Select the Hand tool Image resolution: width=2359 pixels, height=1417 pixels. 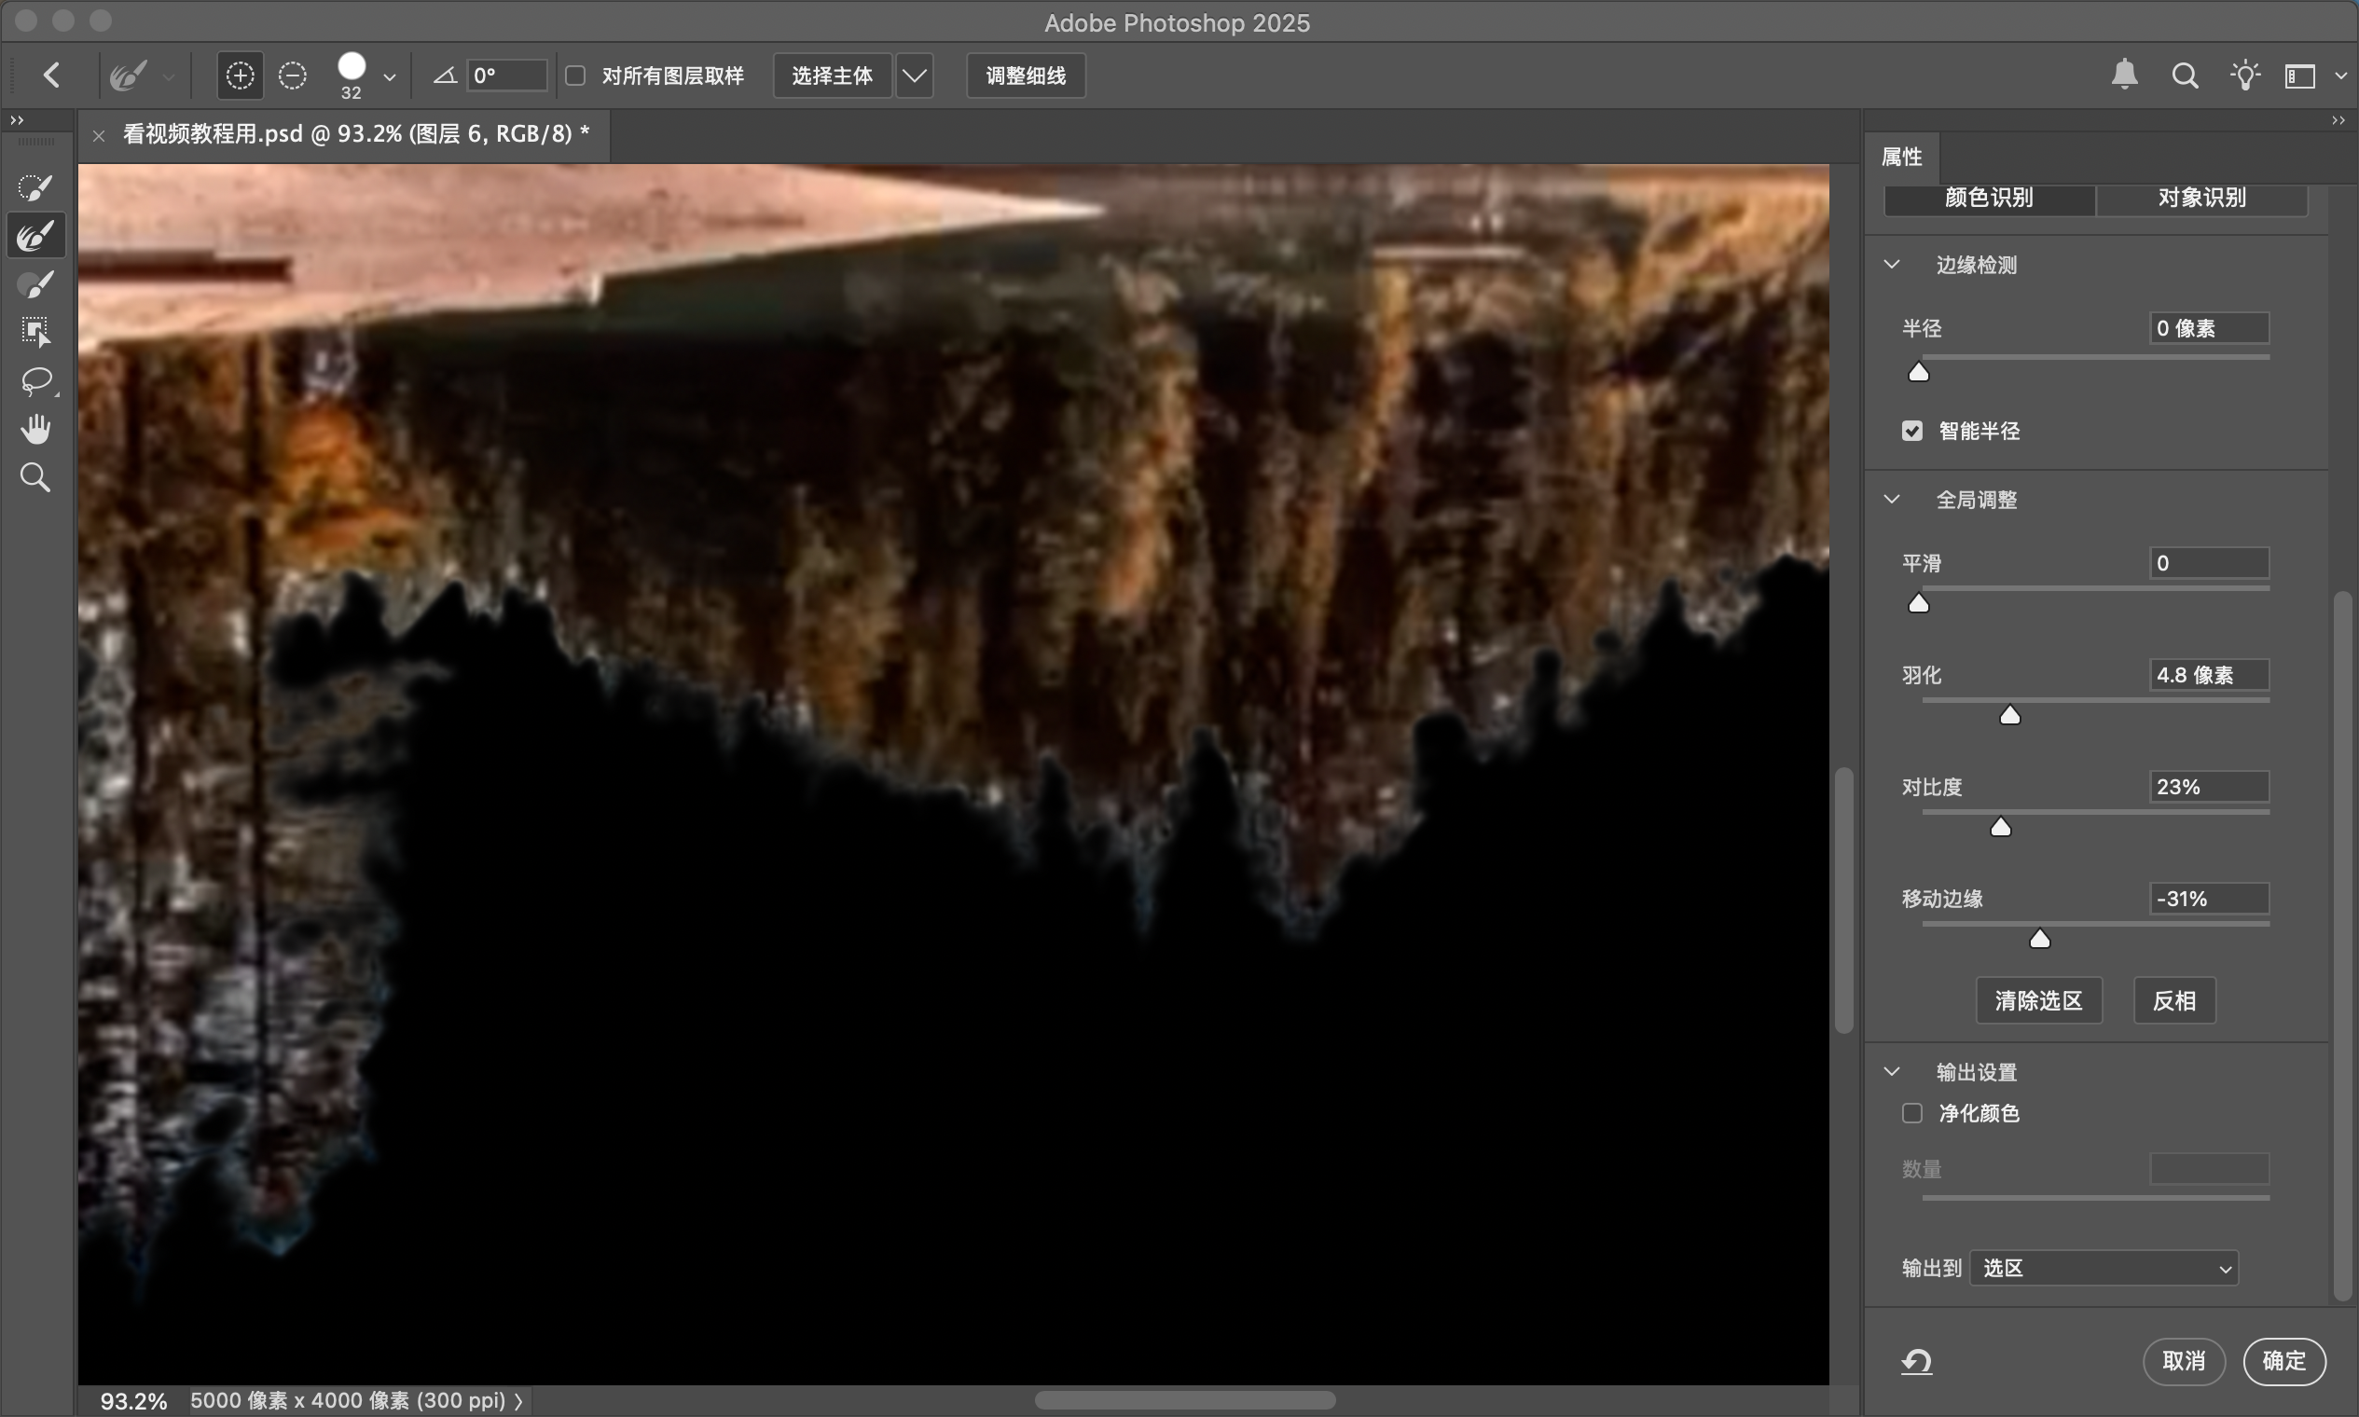(x=35, y=429)
